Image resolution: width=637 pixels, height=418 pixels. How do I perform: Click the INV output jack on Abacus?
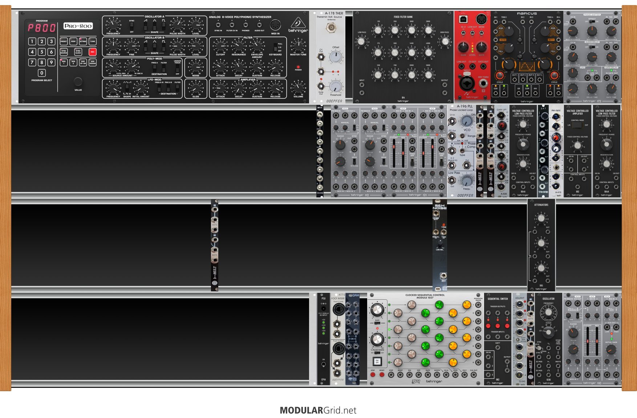coord(535,93)
